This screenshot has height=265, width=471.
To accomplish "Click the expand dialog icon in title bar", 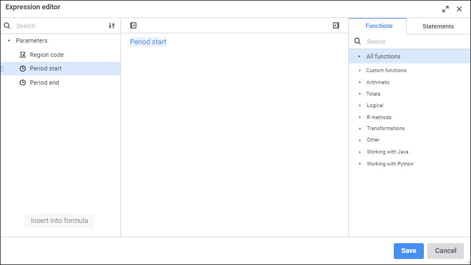I will pos(445,9).
